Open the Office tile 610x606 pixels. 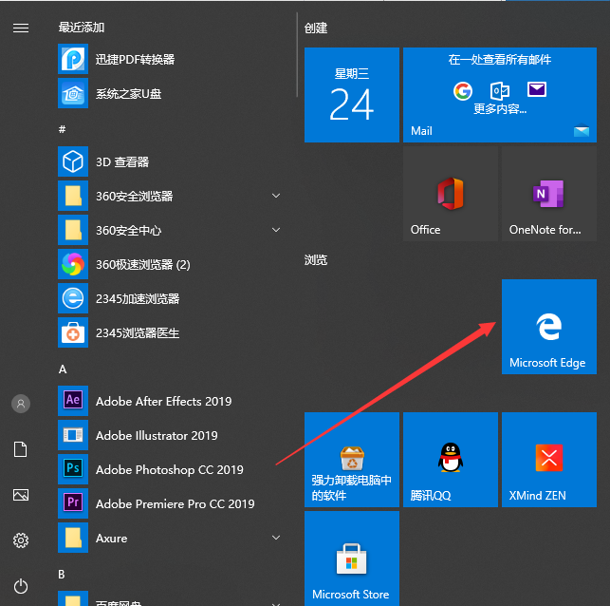[451, 194]
